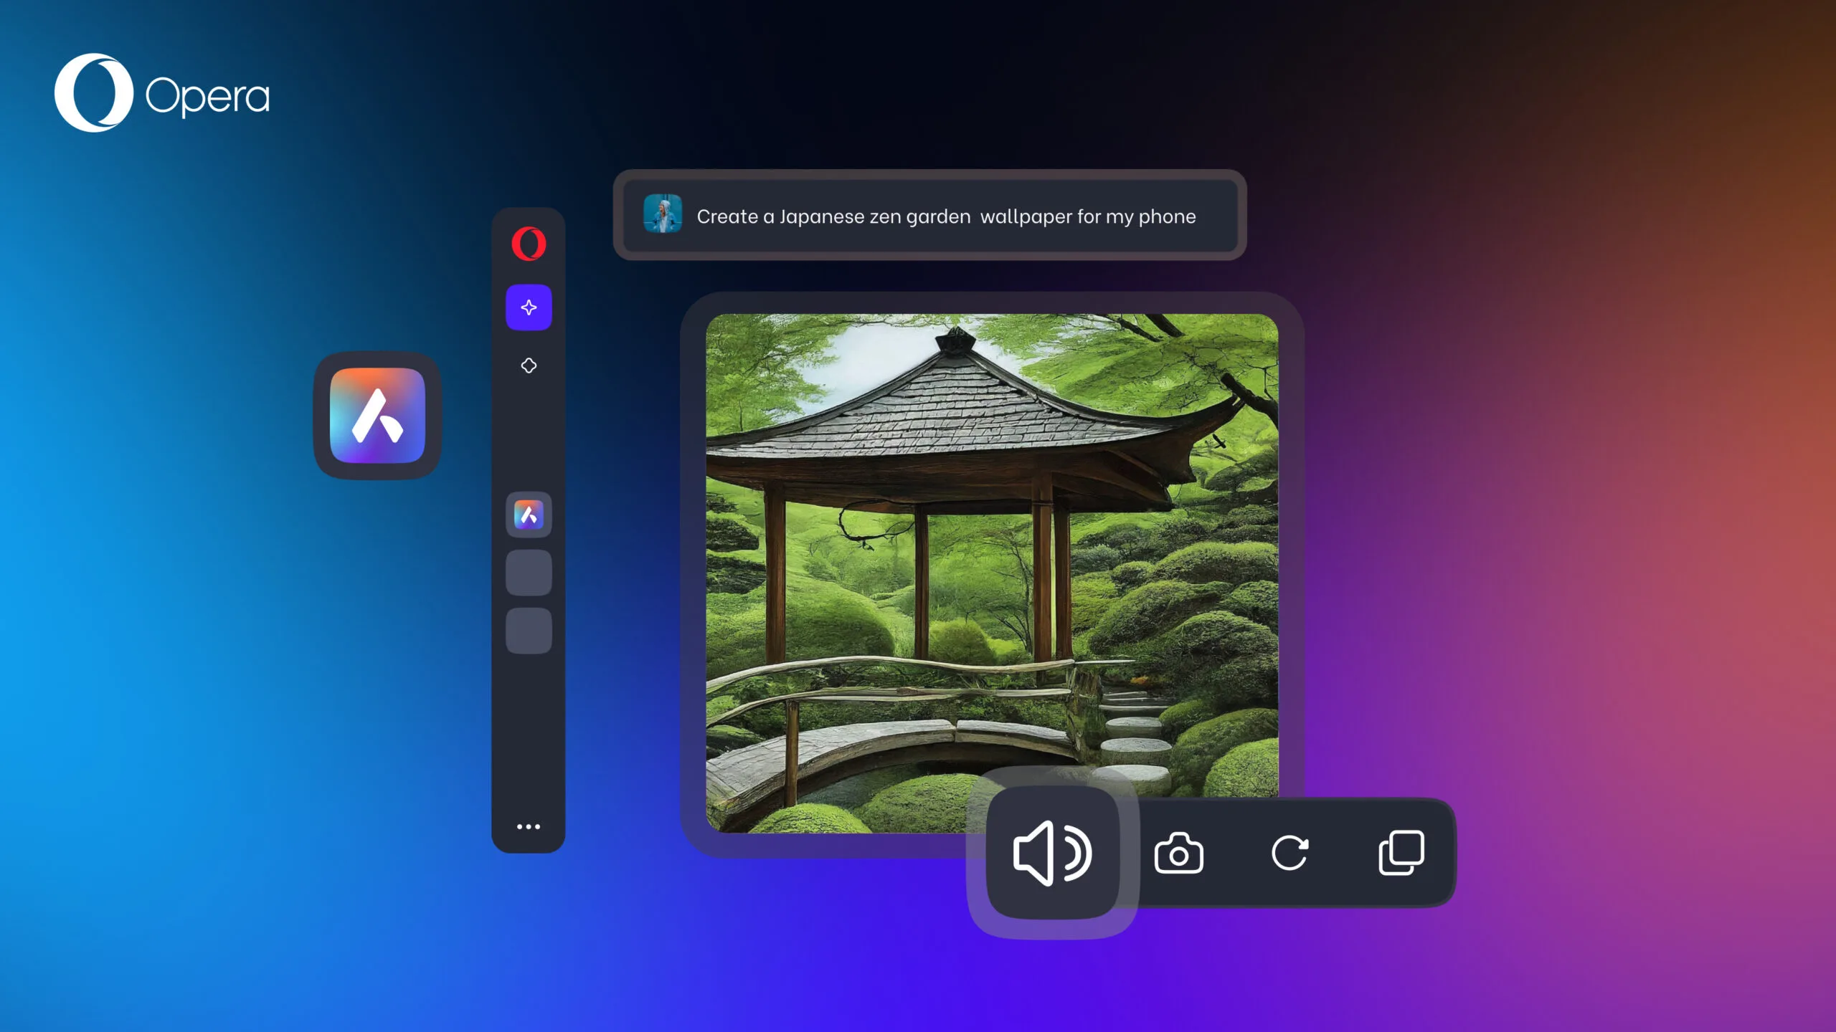This screenshot has height=1032, width=1836.
Task: Select the Aria AI sparkle icon in the sidebar
Action: point(529,307)
